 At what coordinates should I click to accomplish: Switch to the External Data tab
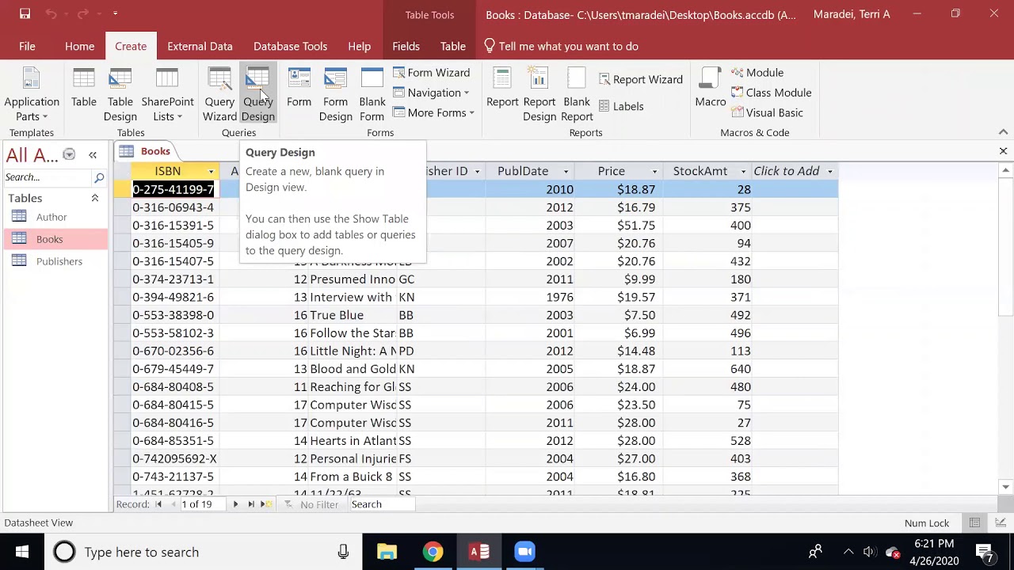(x=200, y=46)
